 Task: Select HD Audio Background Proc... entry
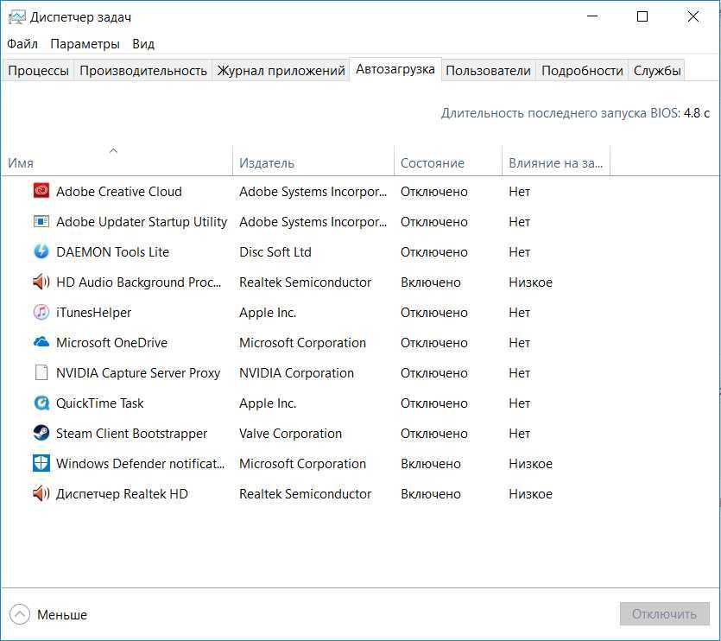coord(138,282)
